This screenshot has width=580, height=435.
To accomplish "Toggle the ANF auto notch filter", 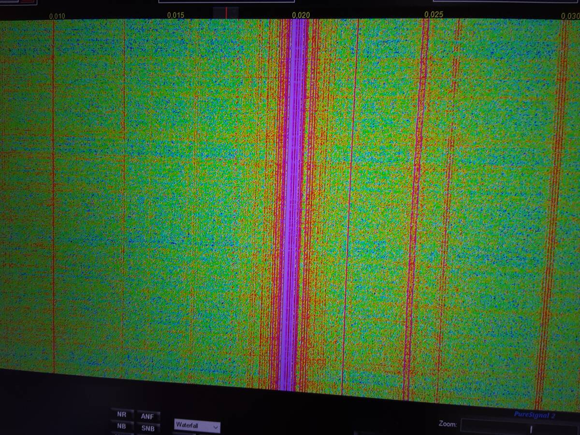I will [147, 416].
